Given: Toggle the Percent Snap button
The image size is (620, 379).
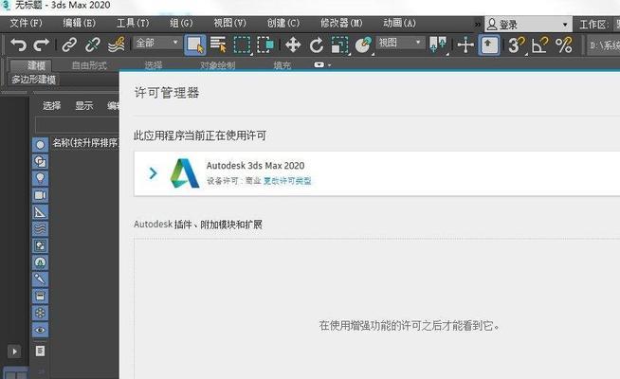Looking at the screenshot, I should tap(564, 45).
